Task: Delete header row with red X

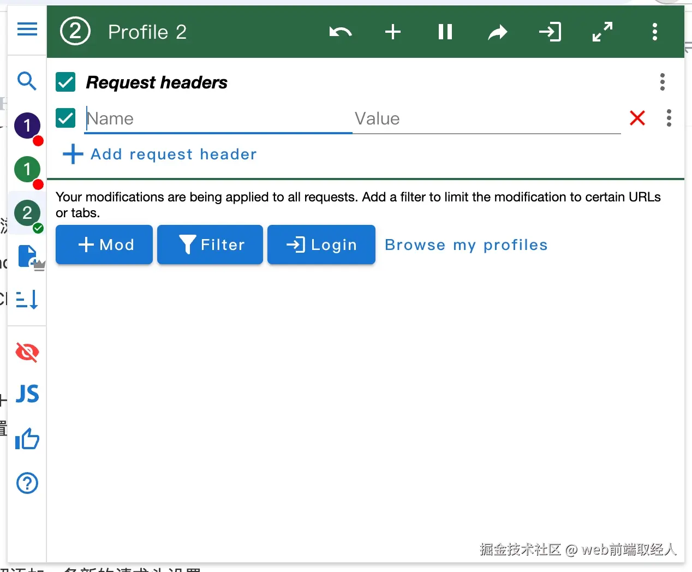Action: [x=637, y=118]
